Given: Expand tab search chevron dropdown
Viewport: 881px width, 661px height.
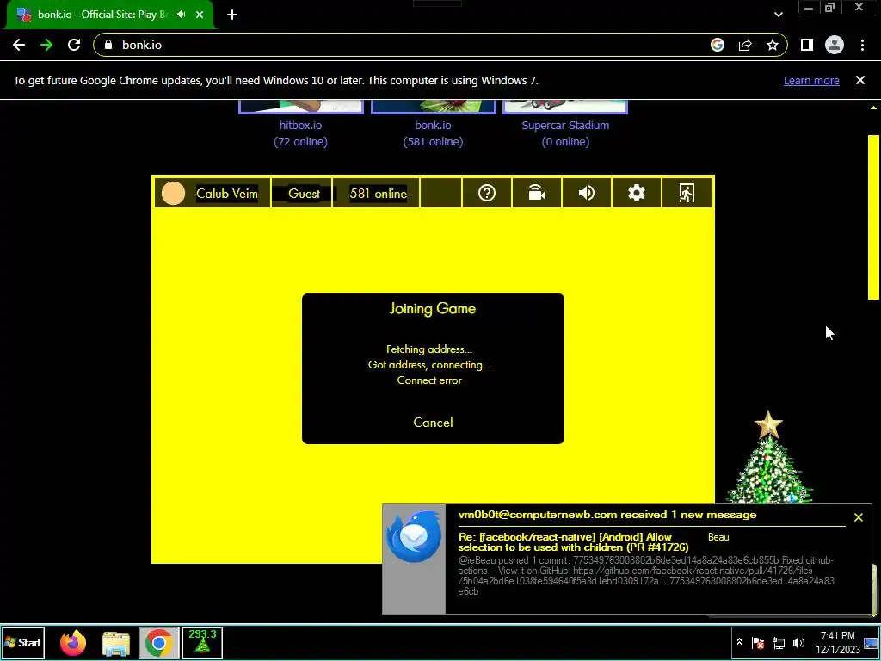Looking at the screenshot, I should [x=778, y=15].
